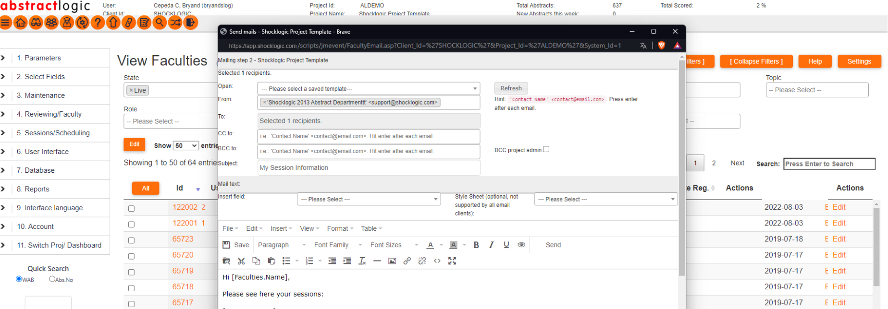Open the magnifier search icon in orange toolbar
Viewport: 888px width, 309px height.
point(160,23)
